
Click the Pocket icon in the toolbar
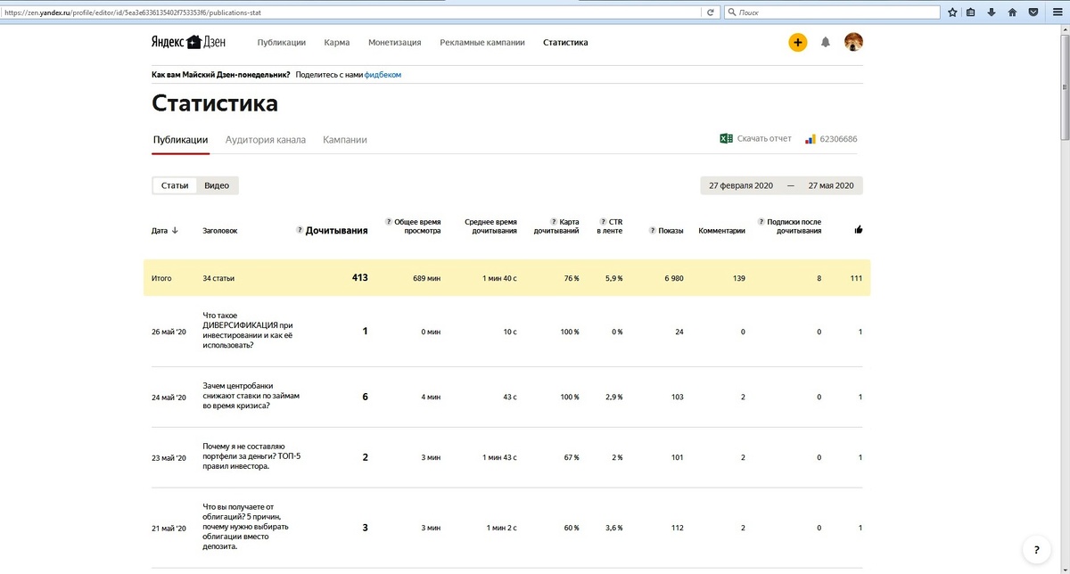(x=1033, y=12)
